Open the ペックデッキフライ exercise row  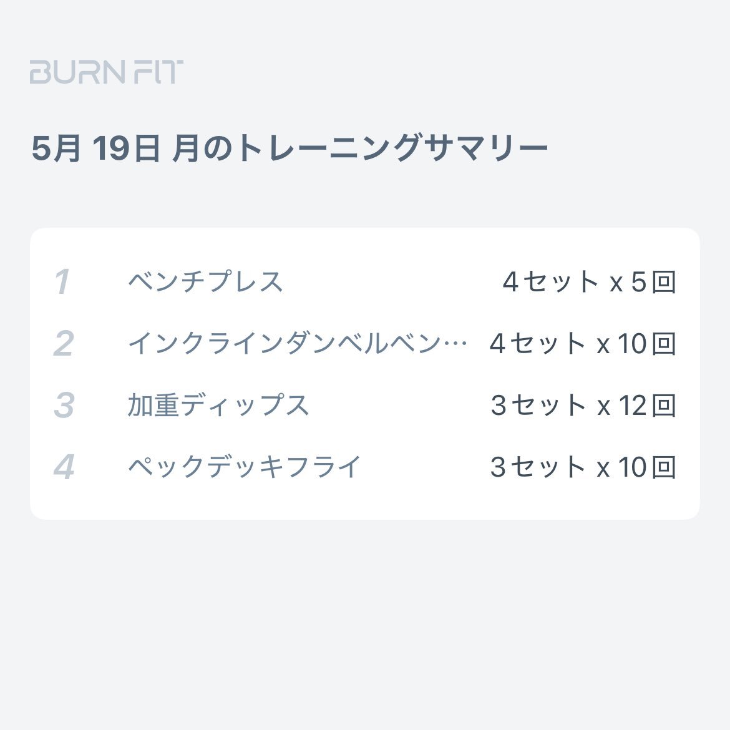coord(365,467)
